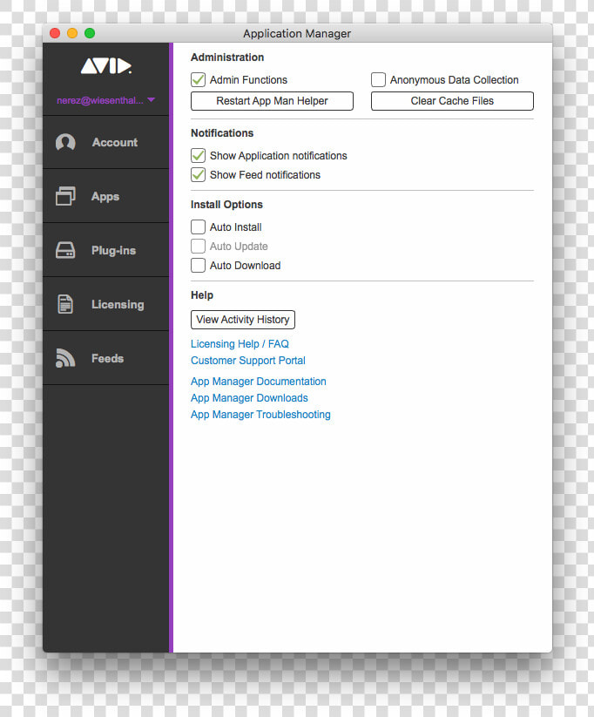Enable the Auto Download checkbox
This screenshot has width=594, height=717.
click(x=198, y=265)
